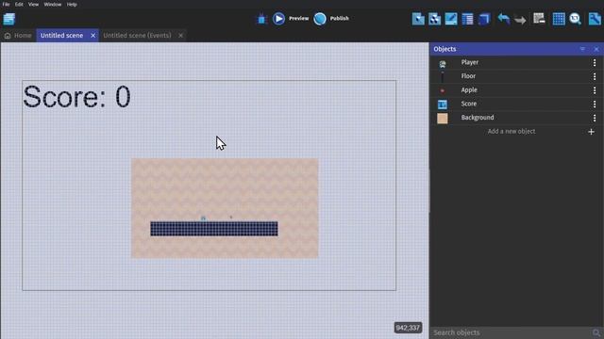Open the scene editor settings wrench icon
Viewport: 604px width, 339px height.
[x=595, y=19]
